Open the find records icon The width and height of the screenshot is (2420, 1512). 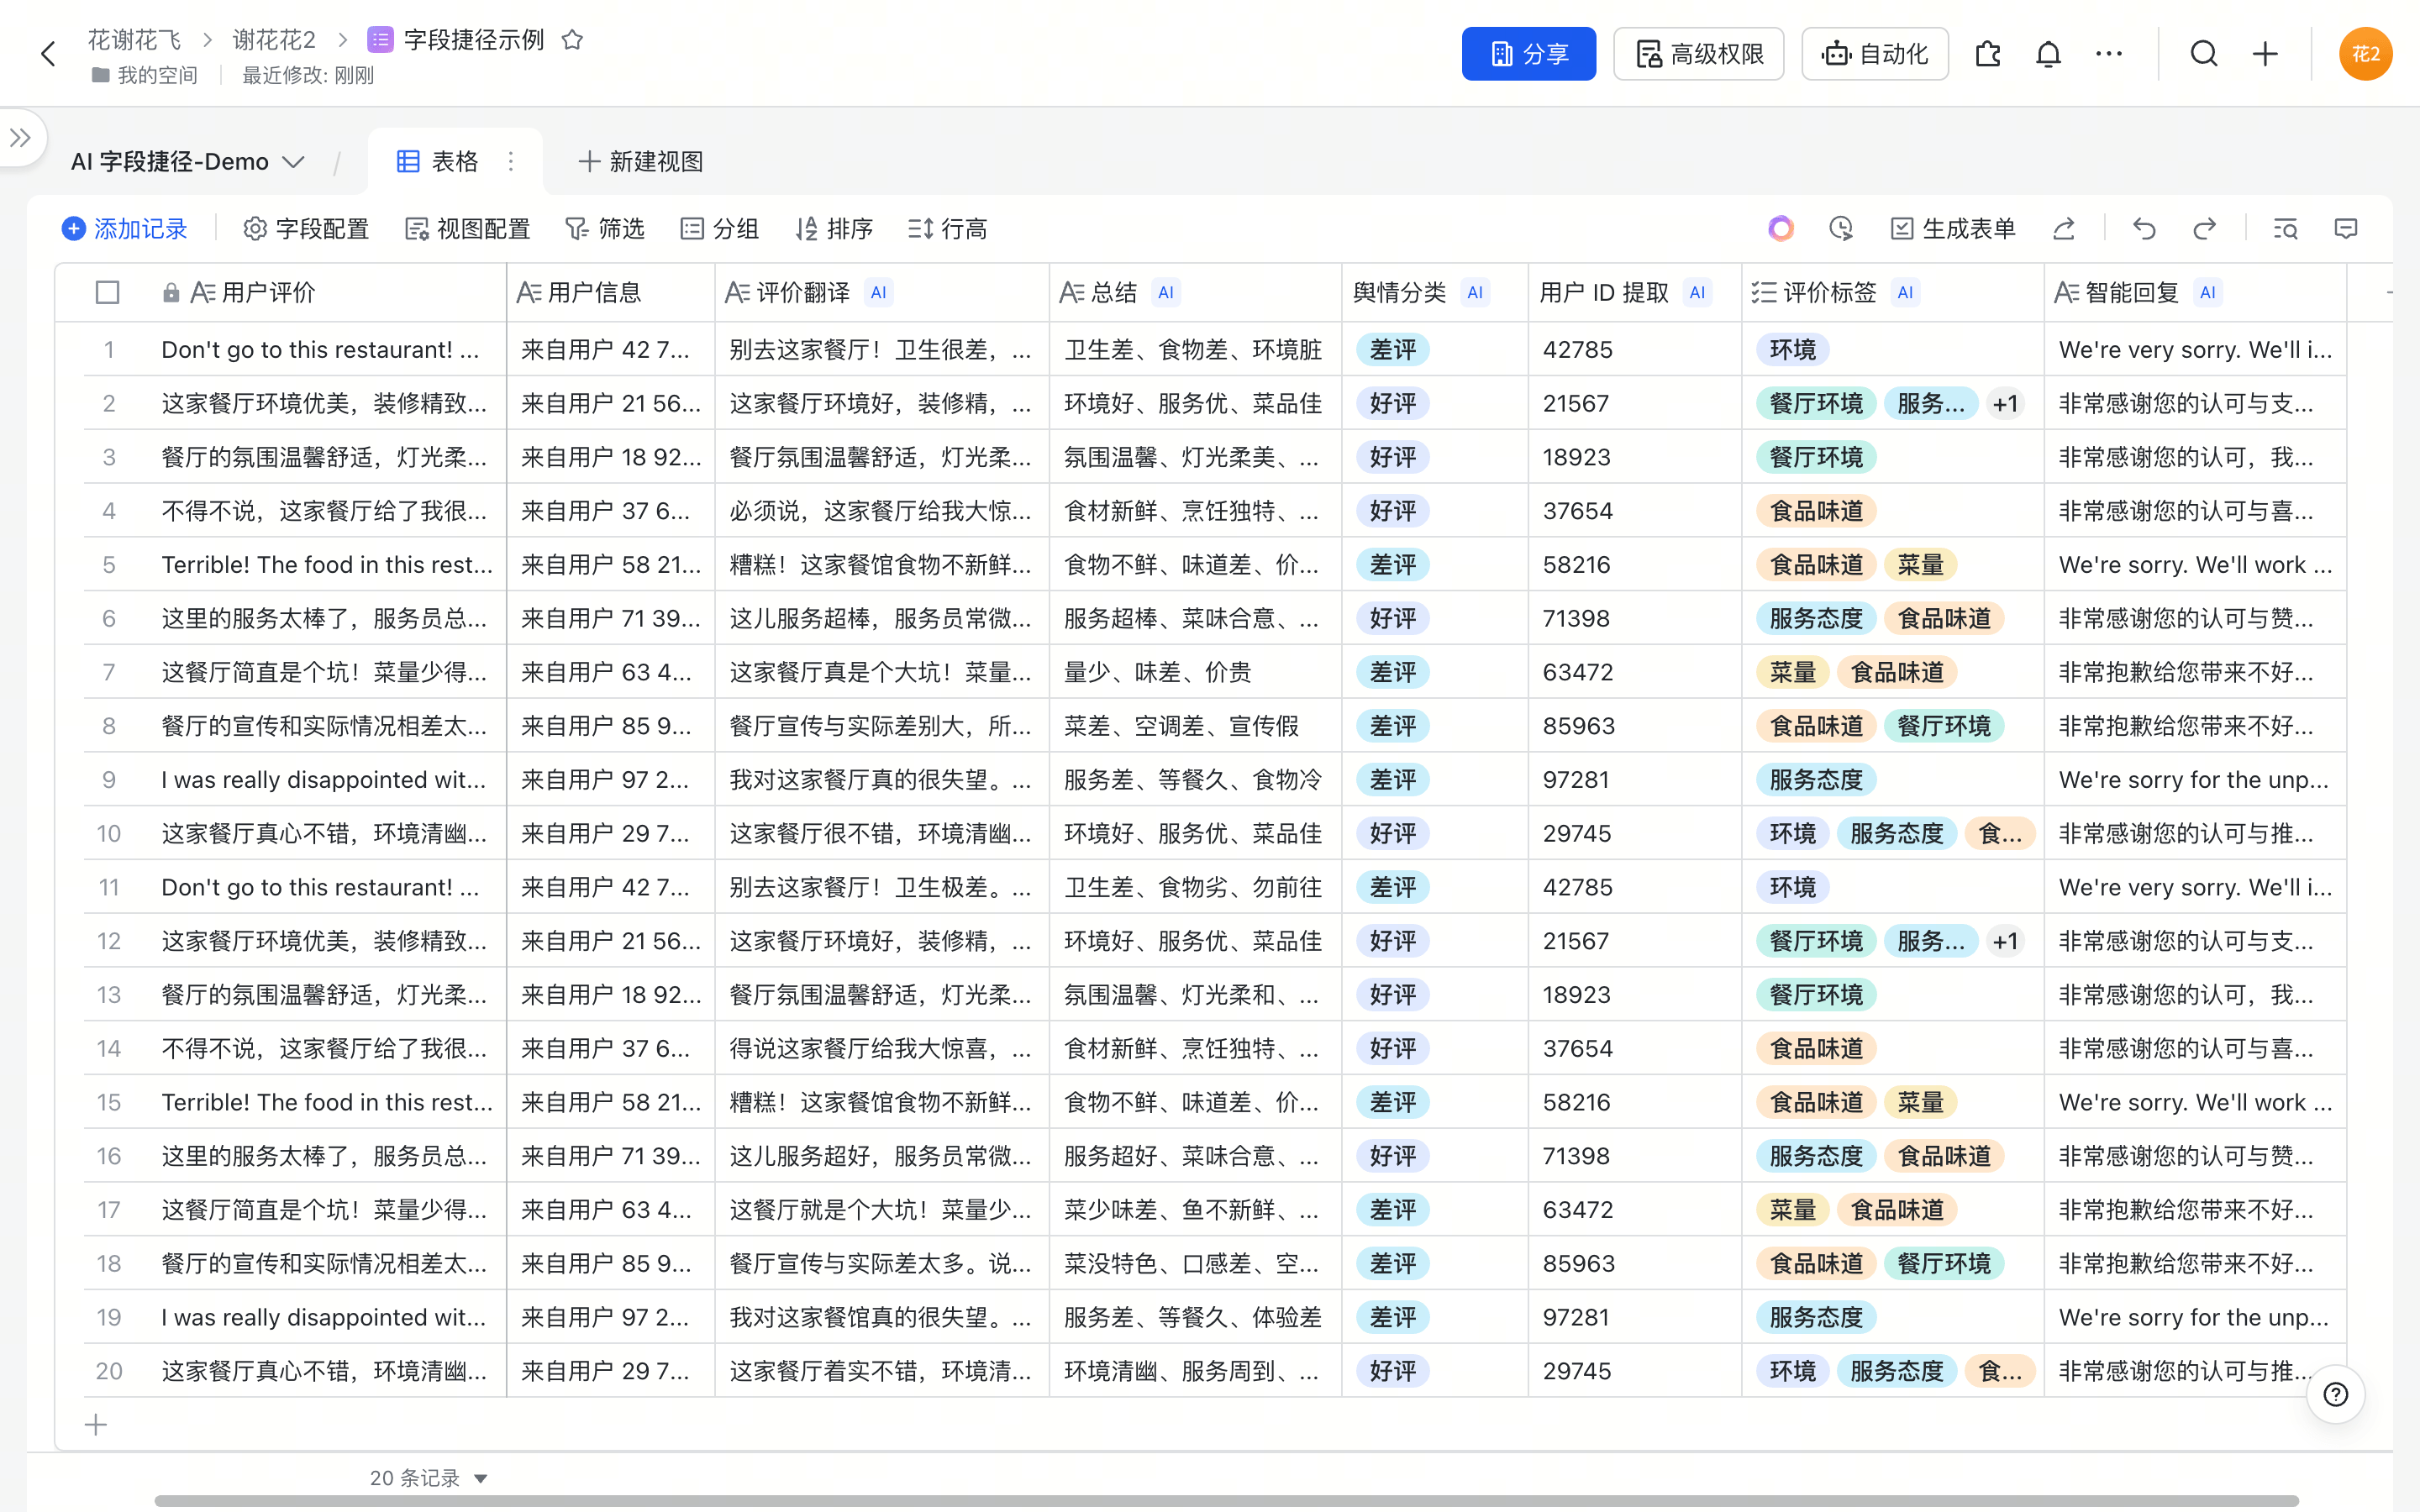(2285, 229)
